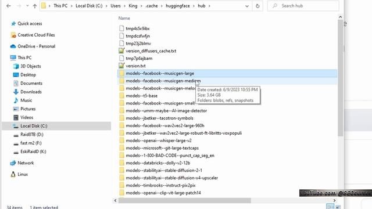Click the Videos film icon
This screenshot has width=372, height=209.
[x=16, y=117]
